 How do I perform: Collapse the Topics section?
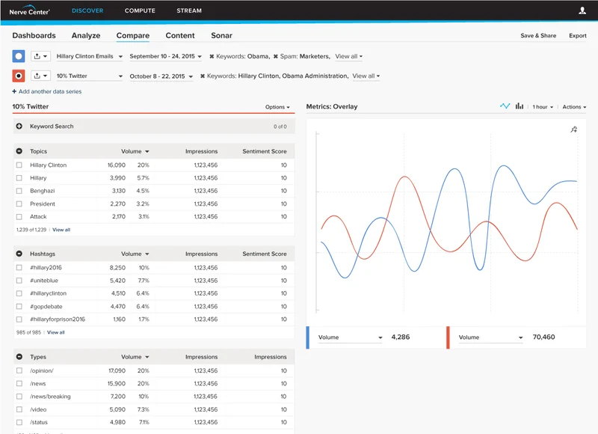19,151
